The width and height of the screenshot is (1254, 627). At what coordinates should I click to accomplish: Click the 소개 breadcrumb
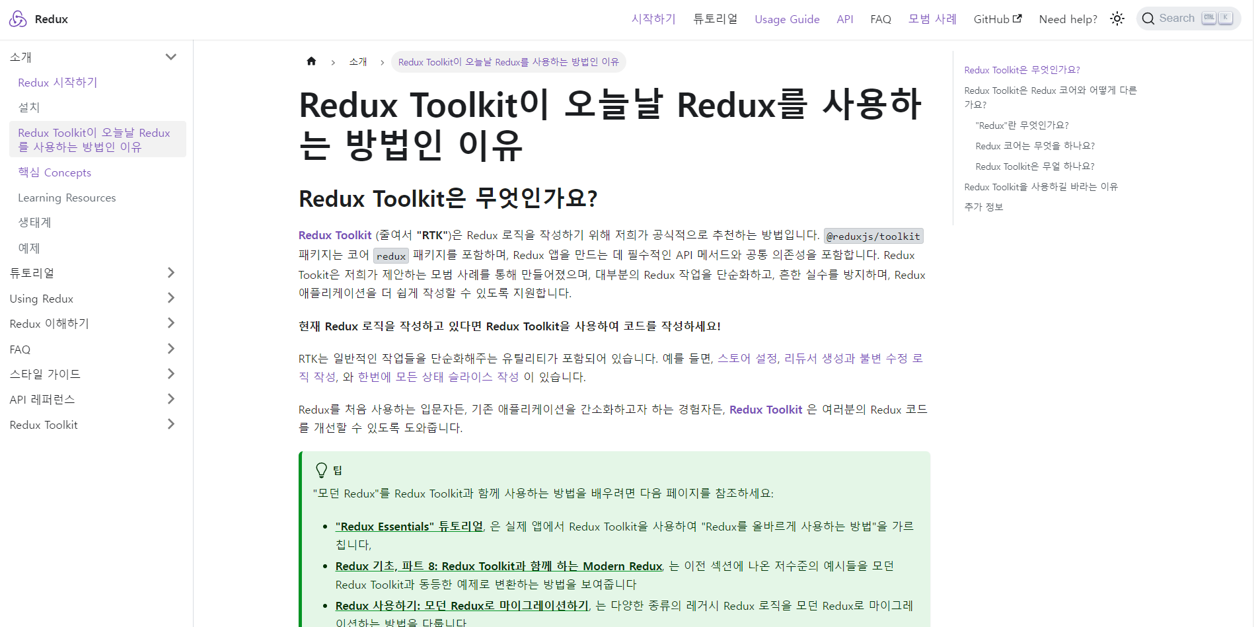358,61
